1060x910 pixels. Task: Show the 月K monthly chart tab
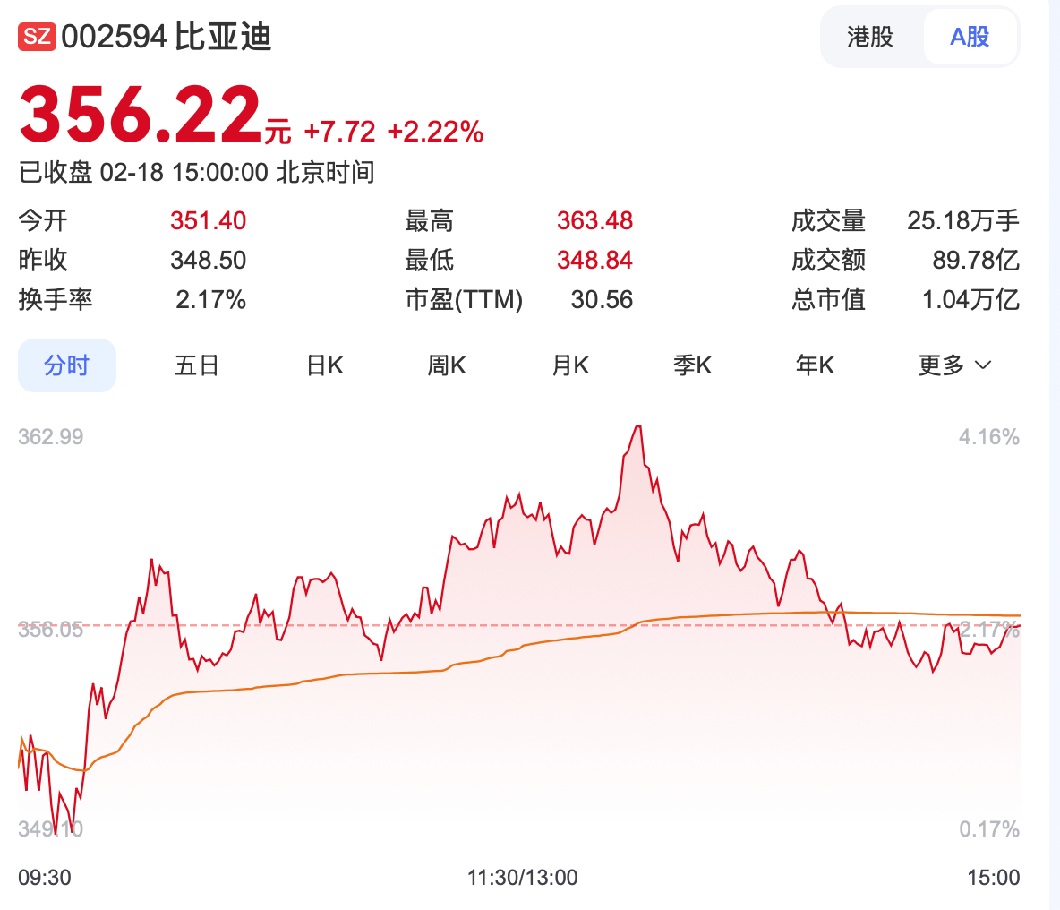pos(570,365)
